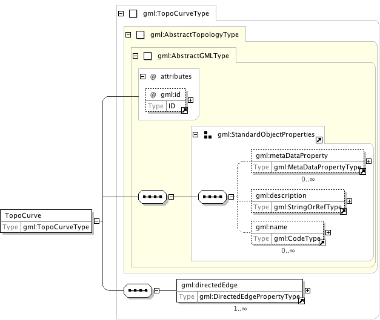Select the gml:directedEdge element name

(x=209, y=285)
